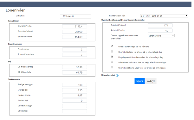The image size is (194, 120).
Task: Open the Hämta värden från dropdown
Action: pos(164,16)
